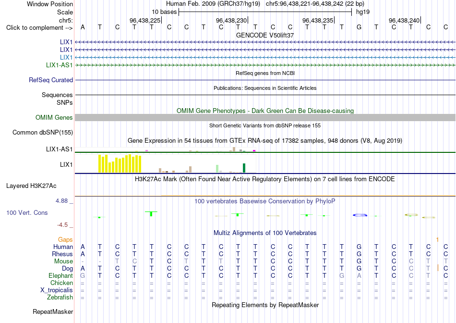
Task: Click 'Human Feb. 2009 (GRCh37/hg19)' assembly text
Action: (x=213, y=4)
